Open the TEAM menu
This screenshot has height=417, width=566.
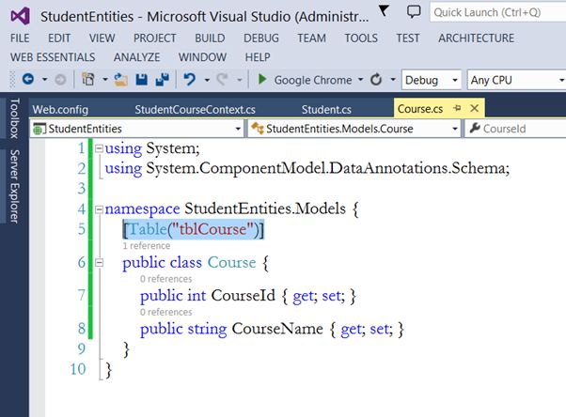tap(311, 38)
